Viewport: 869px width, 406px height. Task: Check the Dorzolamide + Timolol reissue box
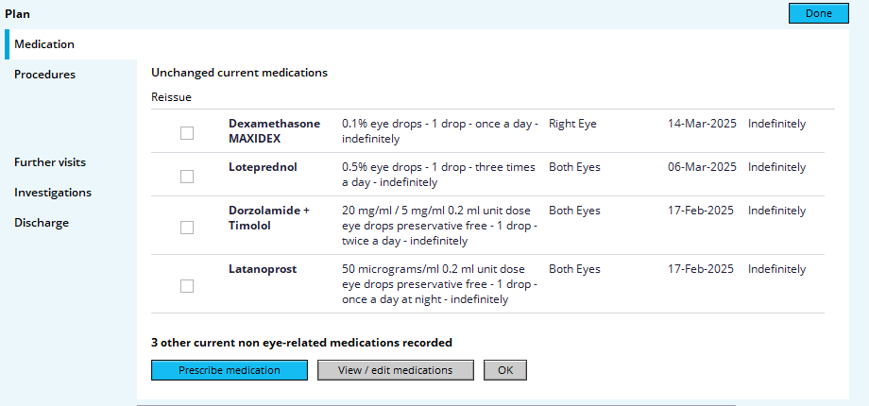187,228
